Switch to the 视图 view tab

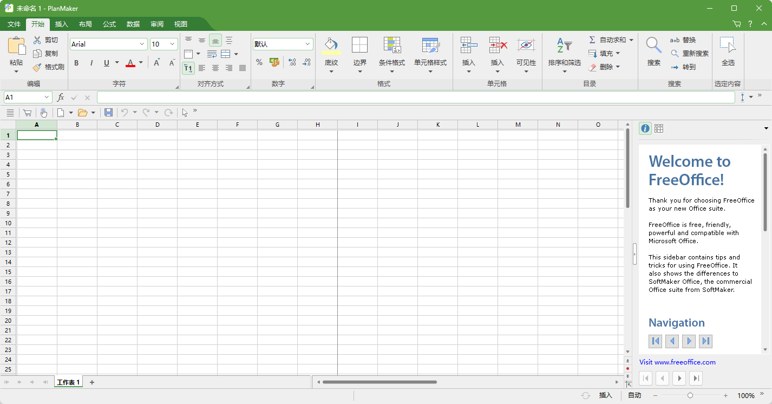tap(181, 24)
